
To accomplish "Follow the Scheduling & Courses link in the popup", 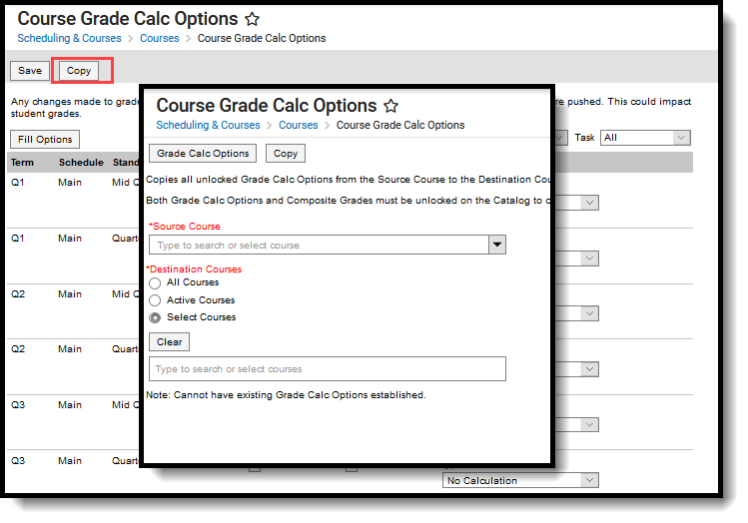I will 208,126.
